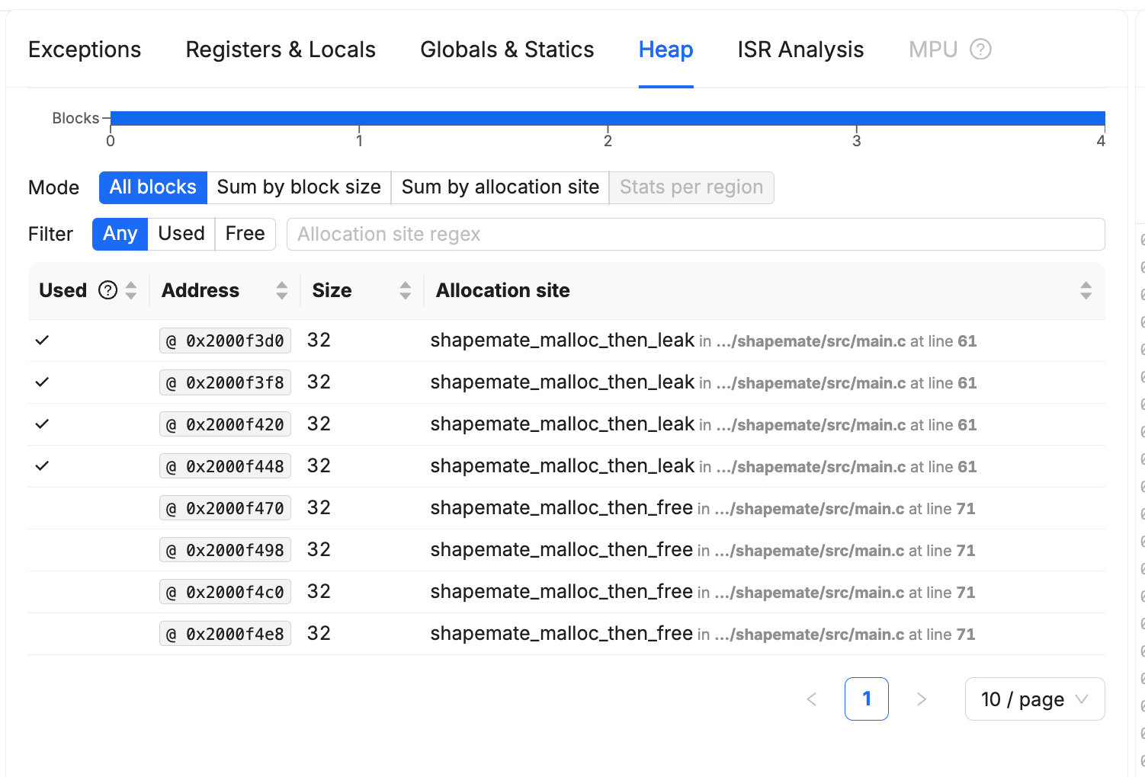Image resolution: width=1145 pixels, height=777 pixels.
Task: Filter to Free blocks only
Action: click(245, 234)
